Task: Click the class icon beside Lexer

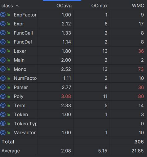Action: (x=3, y=51)
